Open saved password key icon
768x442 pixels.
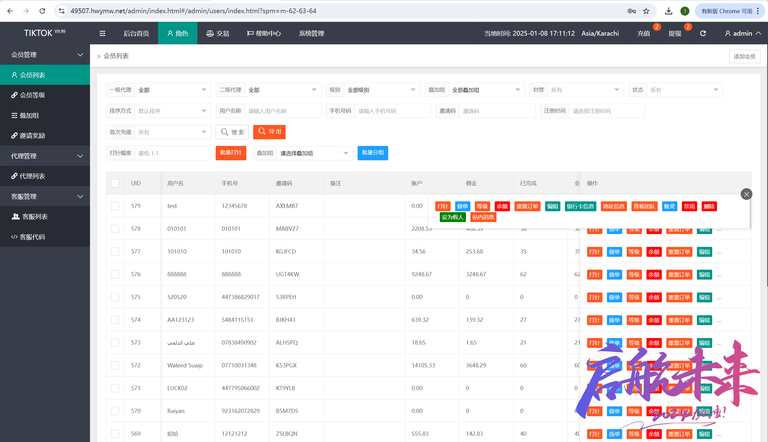click(x=631, y=11)
